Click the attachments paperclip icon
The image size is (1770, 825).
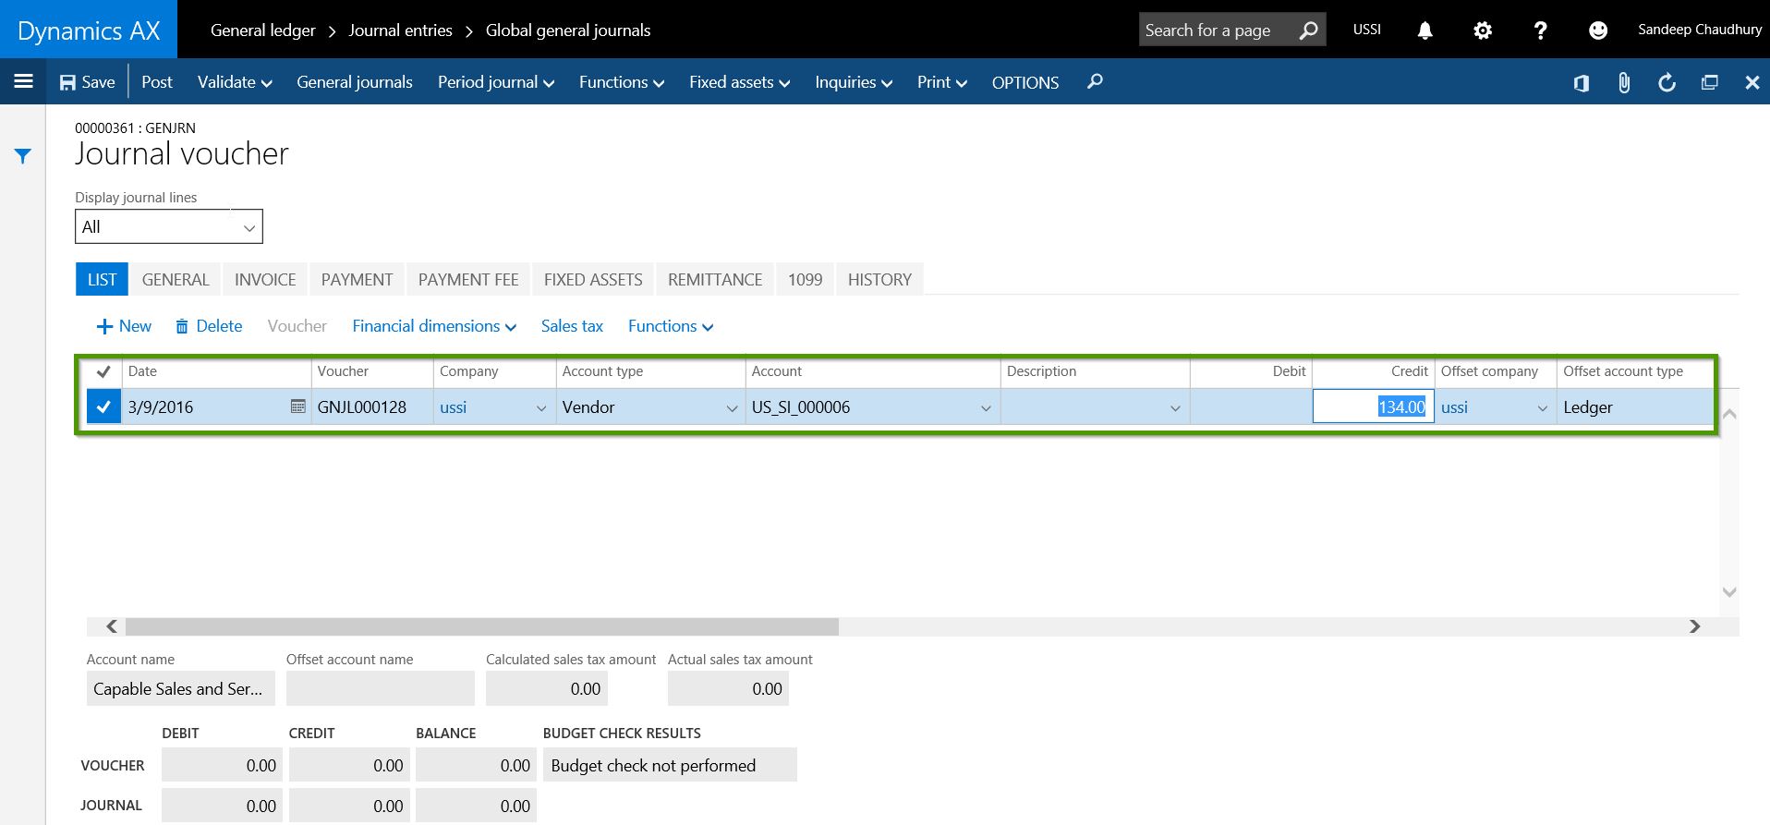(x=1623, y=82)
